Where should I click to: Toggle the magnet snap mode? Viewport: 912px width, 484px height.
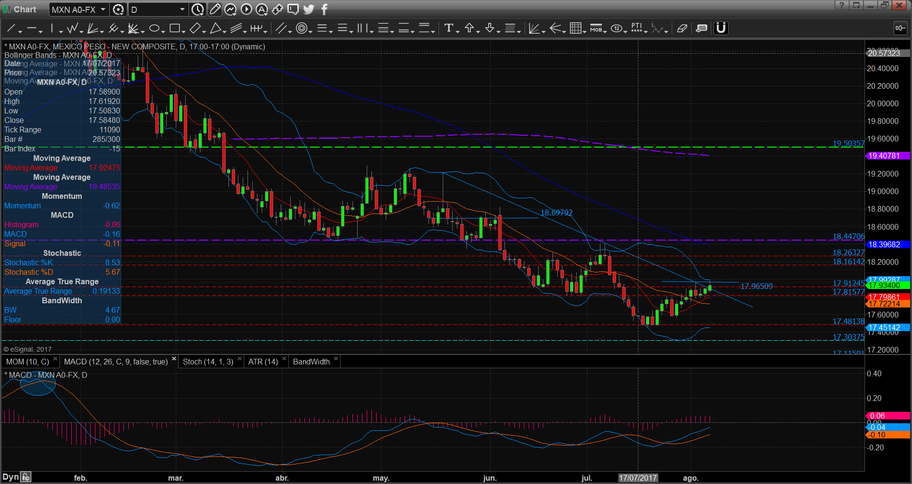pos(721,28)
